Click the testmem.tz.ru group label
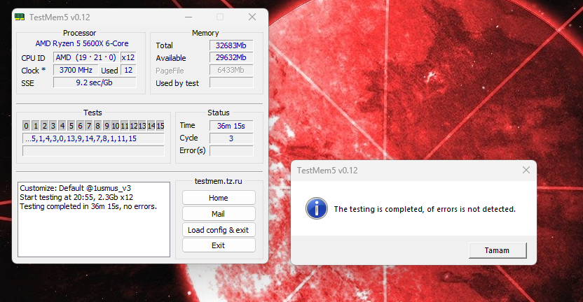The image size is (583, 302). point(218,181)
